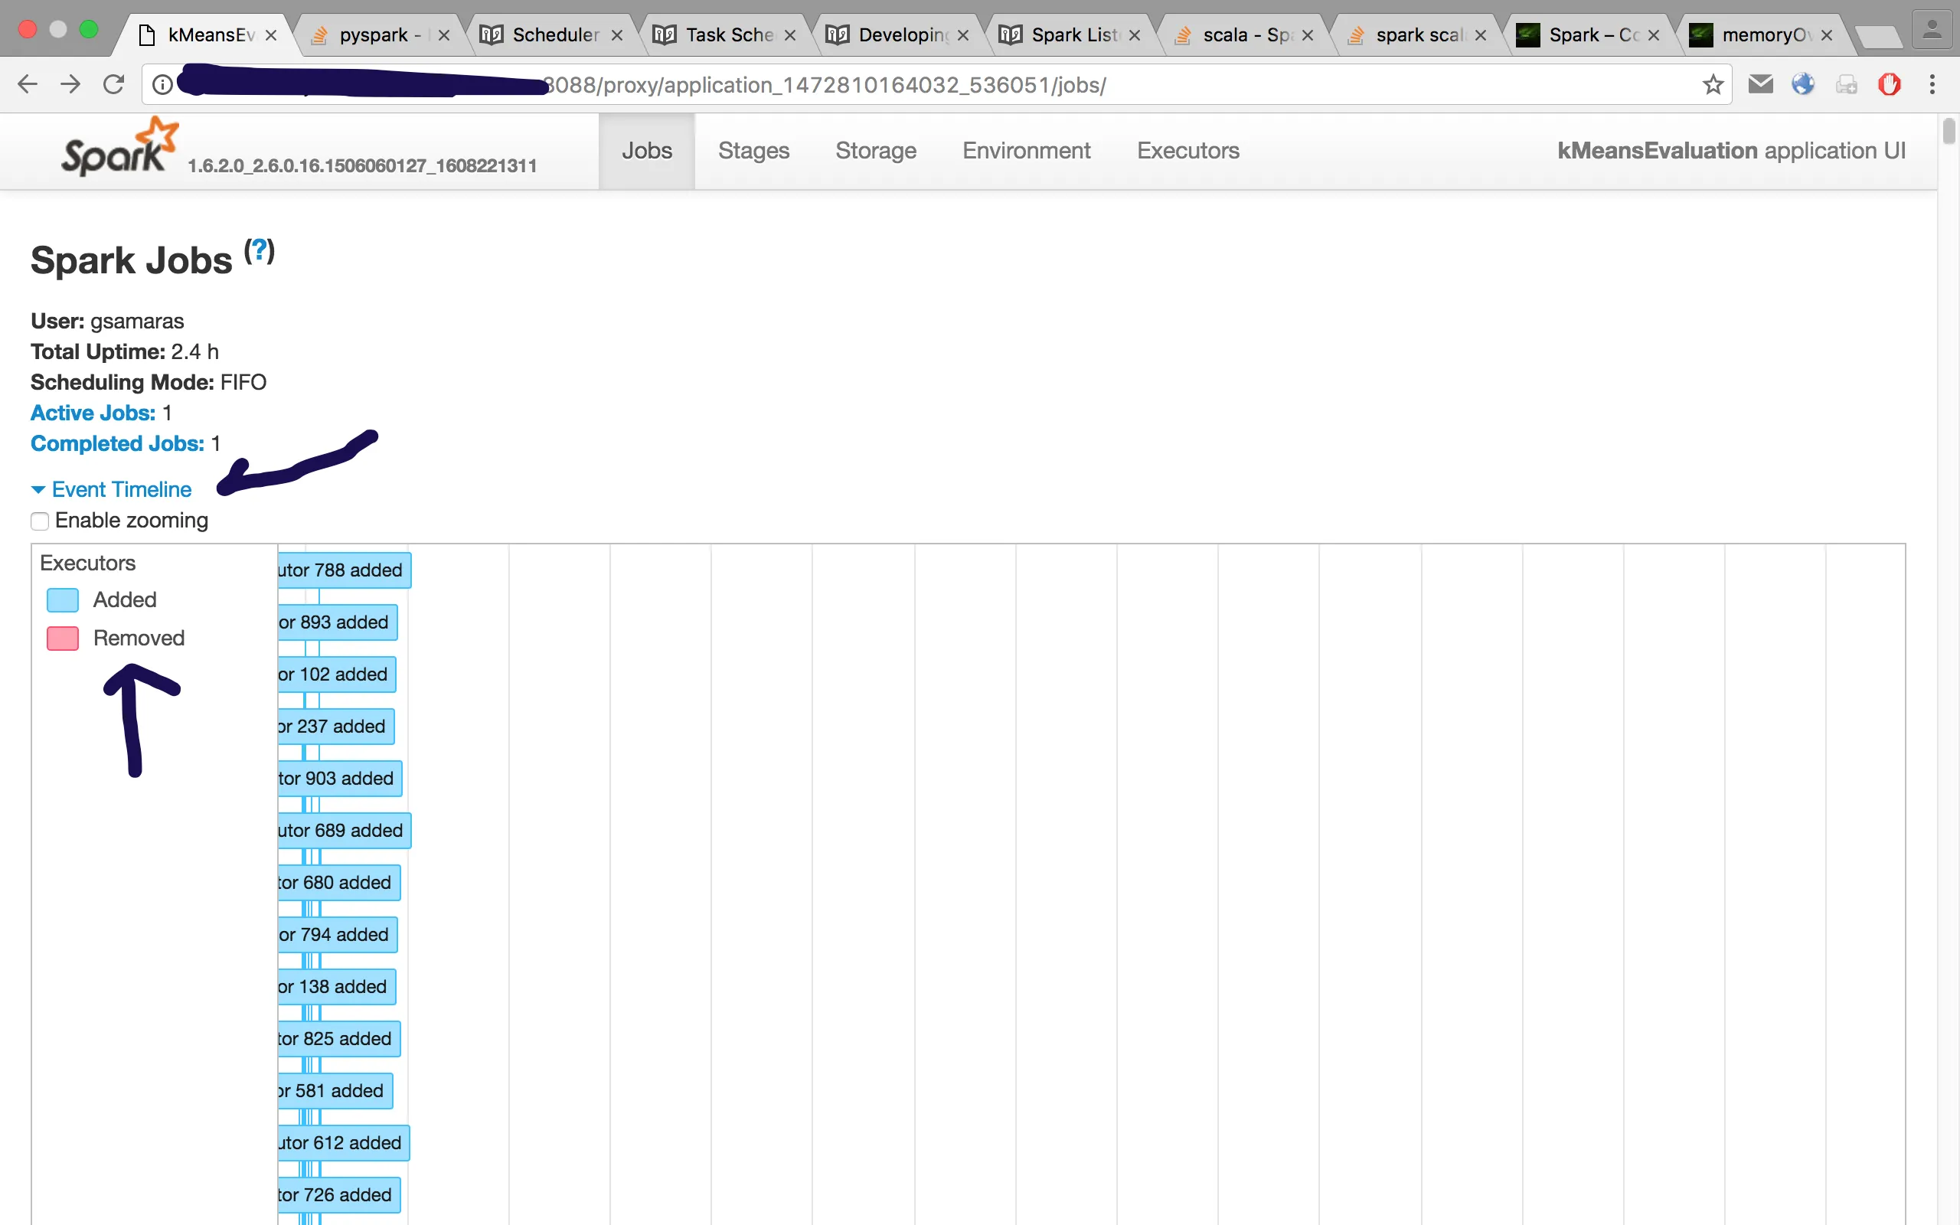The height and width of the screenshot is (1225, 1960).
Task: Click the back navigation arrow
Action: pyautogui.click(x=28, y=84)
